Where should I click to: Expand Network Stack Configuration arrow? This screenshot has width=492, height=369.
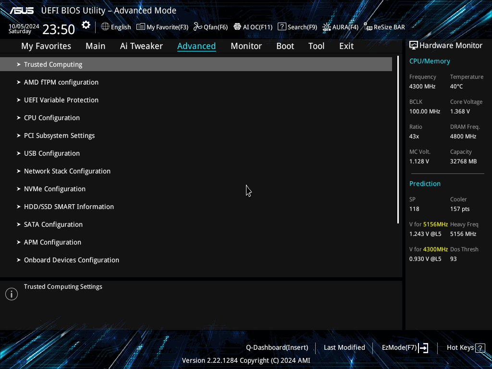[x=19, y=171]
